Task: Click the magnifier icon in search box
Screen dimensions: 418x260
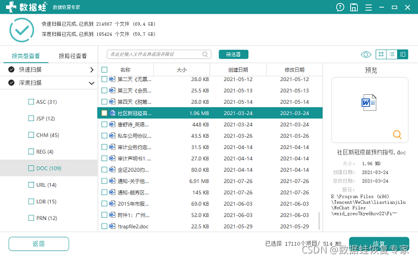Action: (205, 54)
